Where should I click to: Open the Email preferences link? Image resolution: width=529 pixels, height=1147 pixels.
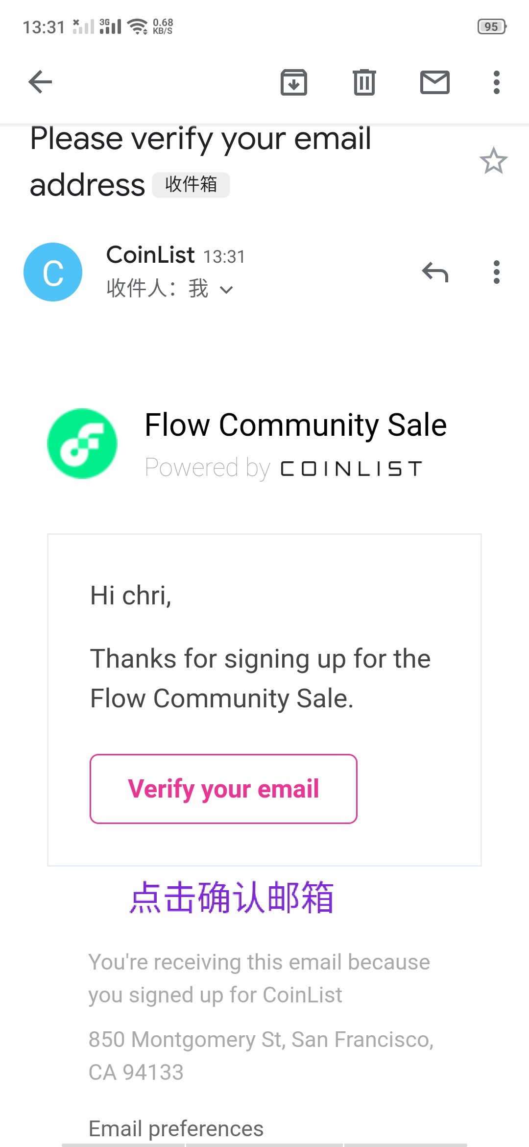coord(176,1128)
